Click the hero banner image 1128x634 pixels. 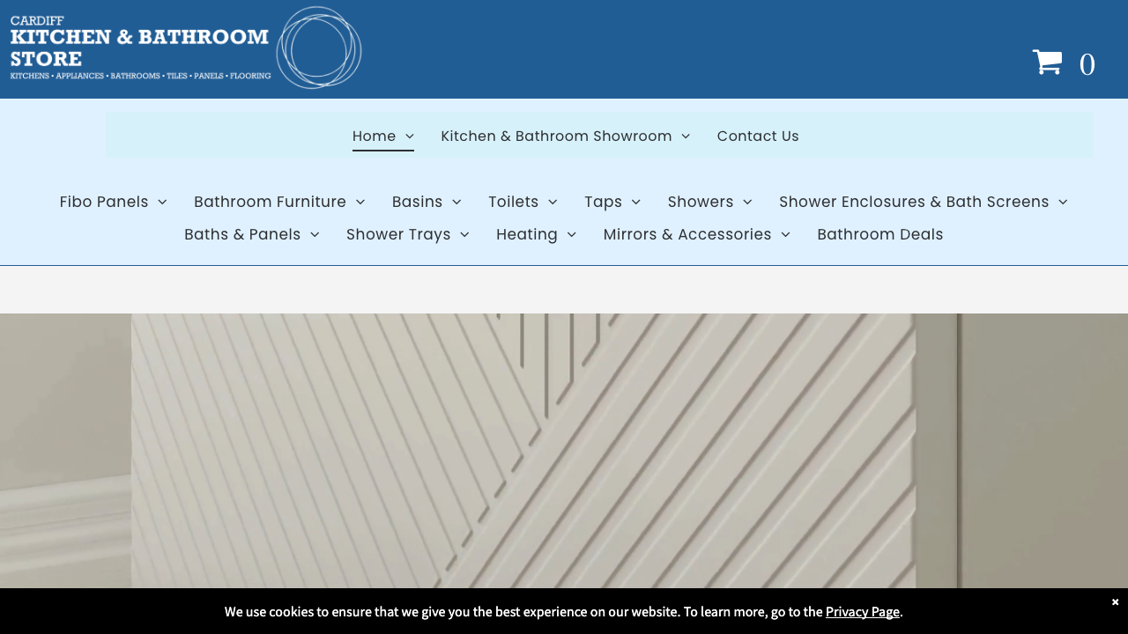[564, 449]
